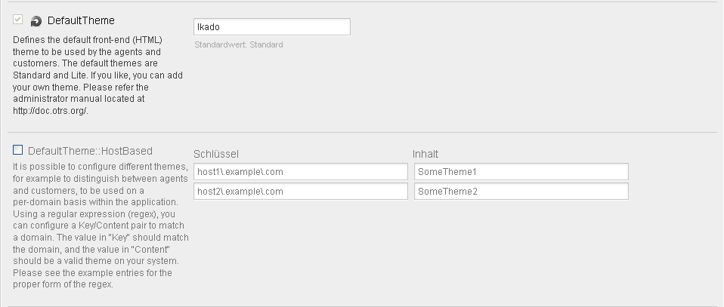This screenshot has width=724, height=307.
Task: Click the host2\.example\.com key field
Action: point(301,192)
